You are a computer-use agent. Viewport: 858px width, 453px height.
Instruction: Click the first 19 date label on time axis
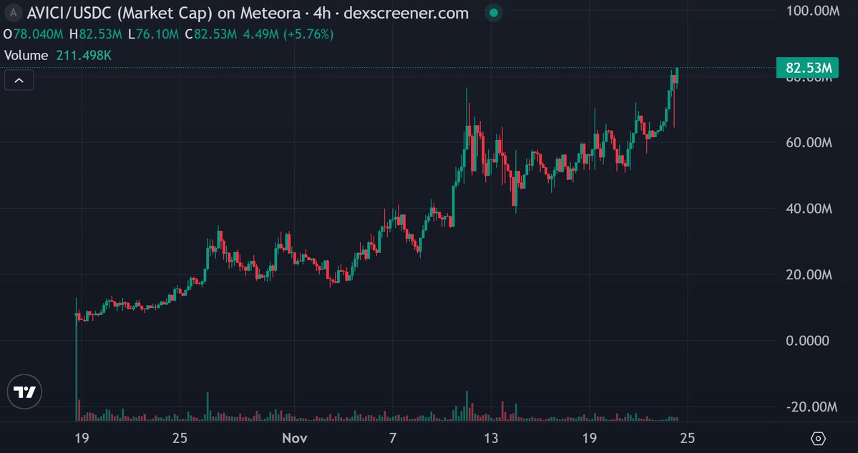[82, 438]
